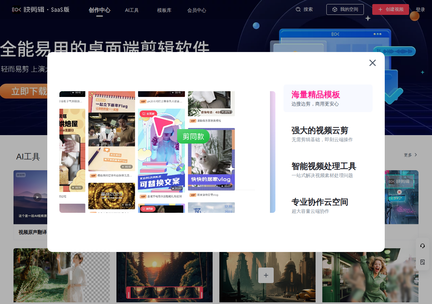
Task: Go to 会员中心 in the top nav
Action: 196,10
